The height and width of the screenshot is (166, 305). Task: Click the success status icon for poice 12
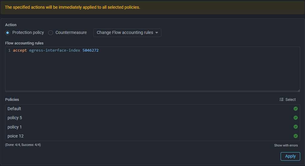[x=296, y=136]
